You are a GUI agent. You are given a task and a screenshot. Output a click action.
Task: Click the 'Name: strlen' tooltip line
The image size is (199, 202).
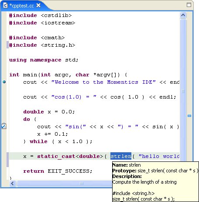click(127, 165)
